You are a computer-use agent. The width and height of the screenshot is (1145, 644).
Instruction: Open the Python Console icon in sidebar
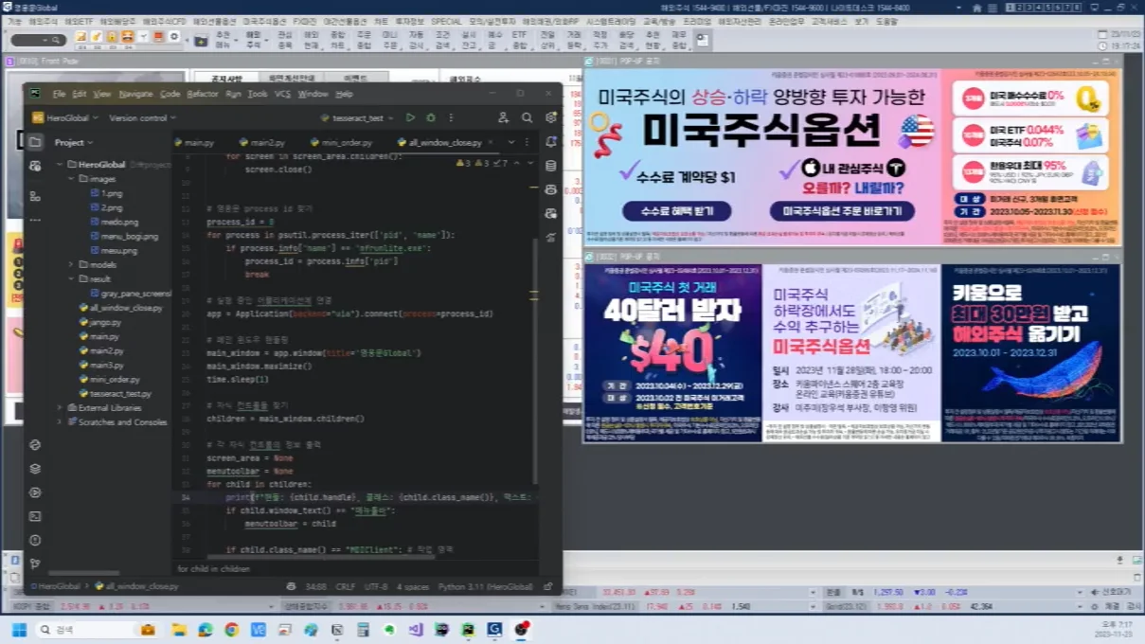tap(35, 444)
